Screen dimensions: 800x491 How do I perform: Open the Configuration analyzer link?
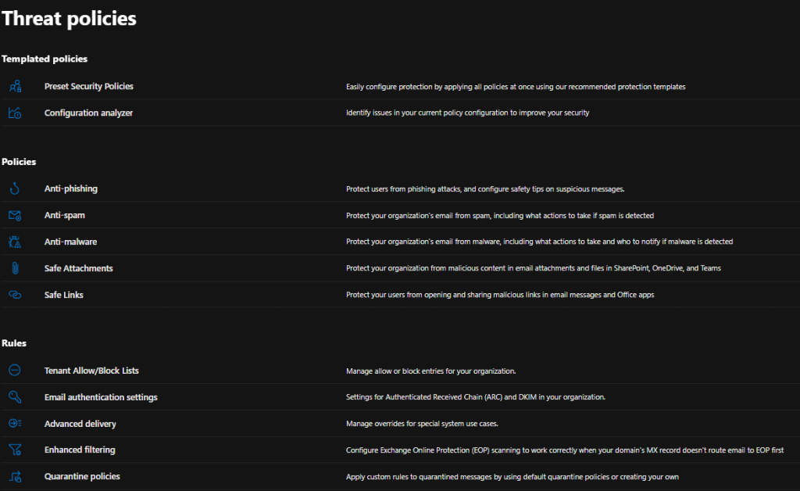coord(88,113)
